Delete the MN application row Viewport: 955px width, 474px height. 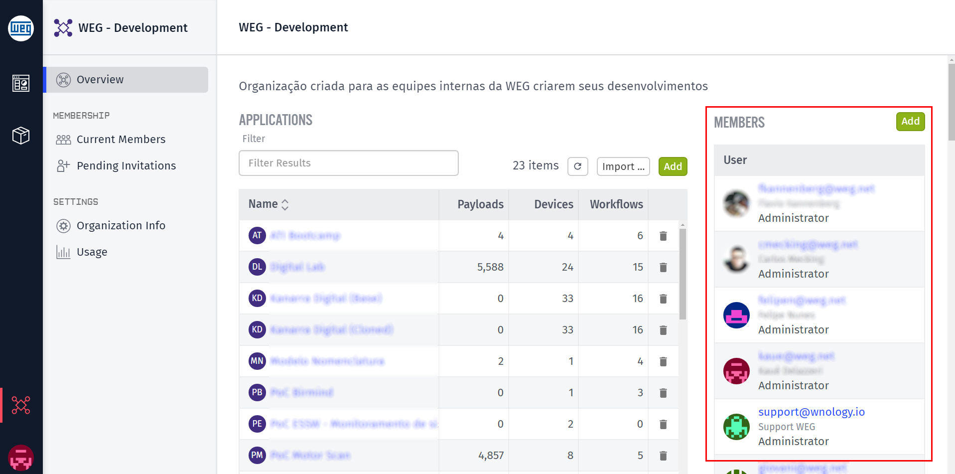pos(663,361)
